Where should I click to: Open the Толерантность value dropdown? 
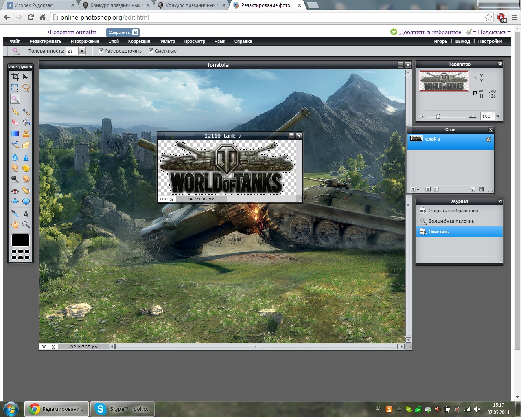[82, 51]
